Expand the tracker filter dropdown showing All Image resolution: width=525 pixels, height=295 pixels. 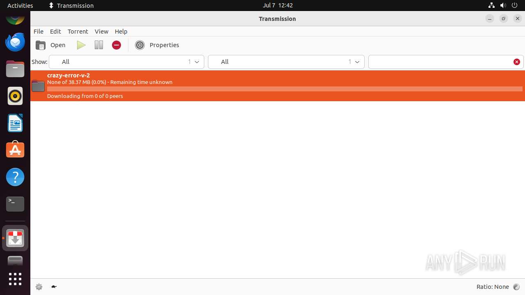[x=286, y=62]
